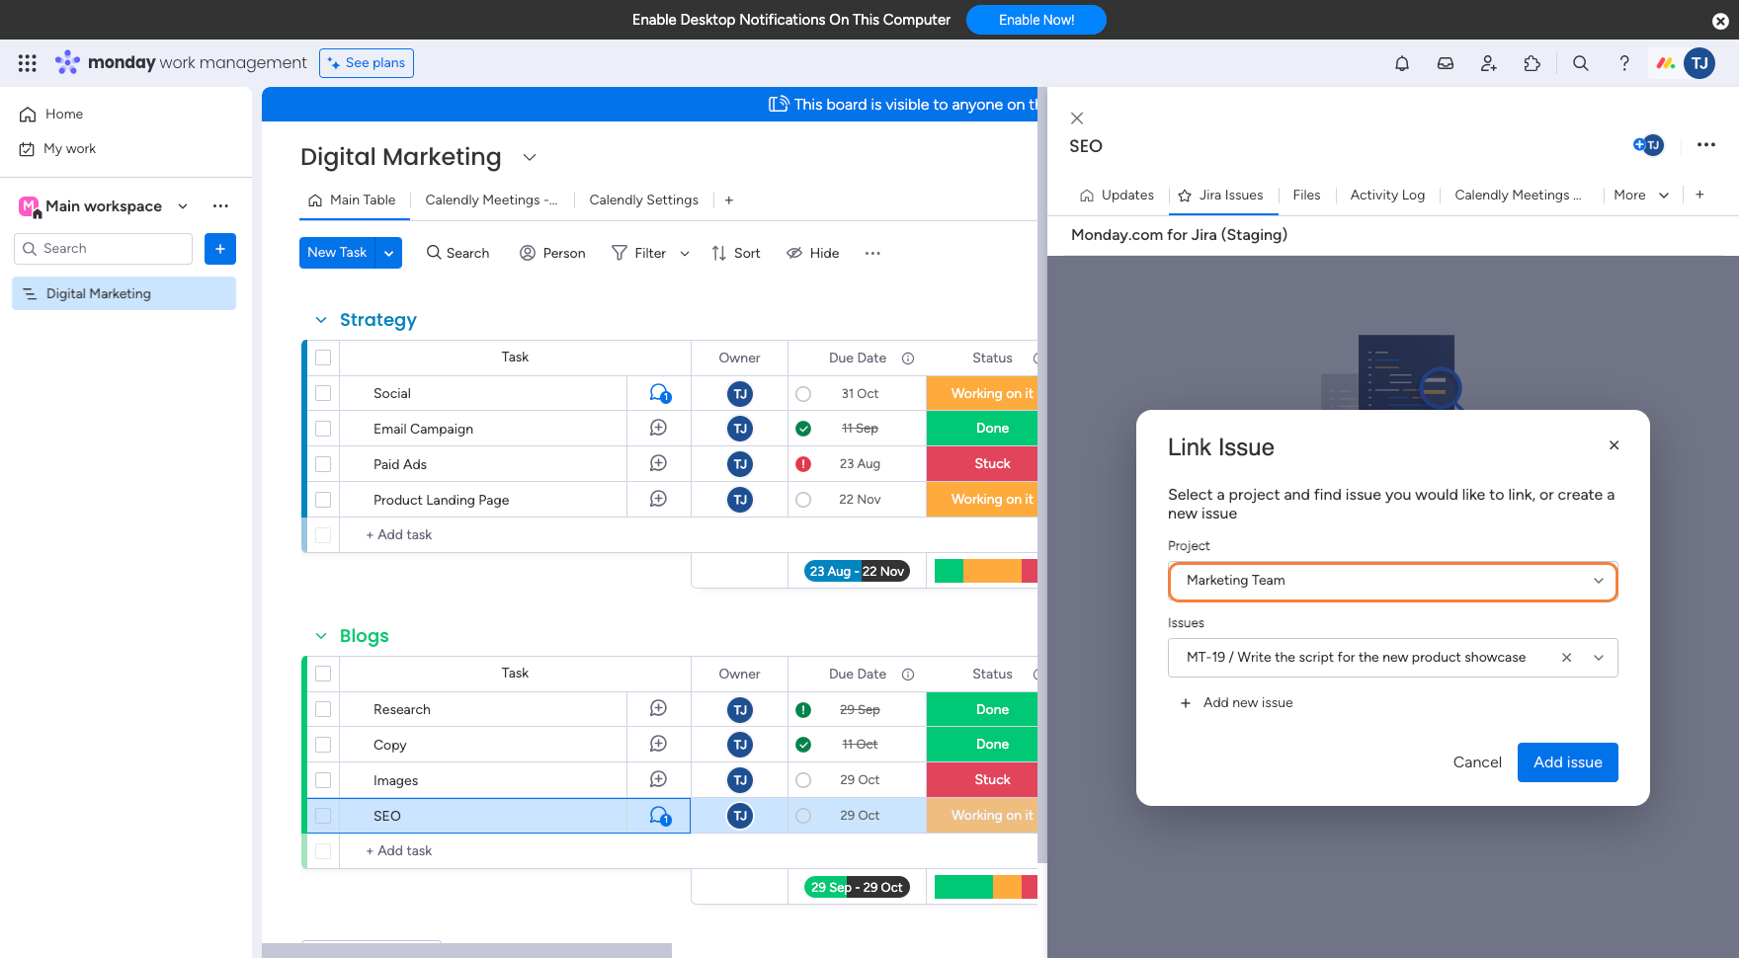The height and width of the screenshot is (958, 1739).
Task: Open the help question mark icon
Action: click(x=1623, y=63)
